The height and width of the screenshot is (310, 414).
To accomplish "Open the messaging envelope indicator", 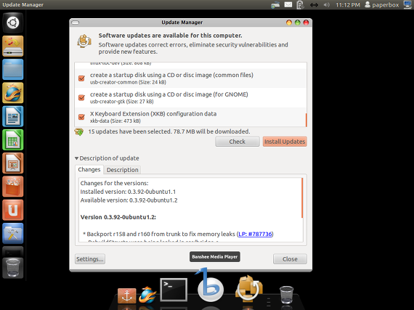I will point(288,5).
